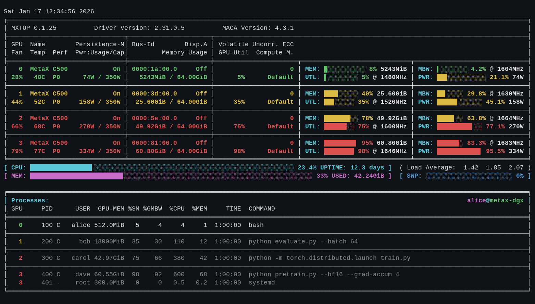Image resolution: width=535 pixels, height=304 pixels.
Task: Click GPU 0 clock 1604MHz
Action: [510, 69]
